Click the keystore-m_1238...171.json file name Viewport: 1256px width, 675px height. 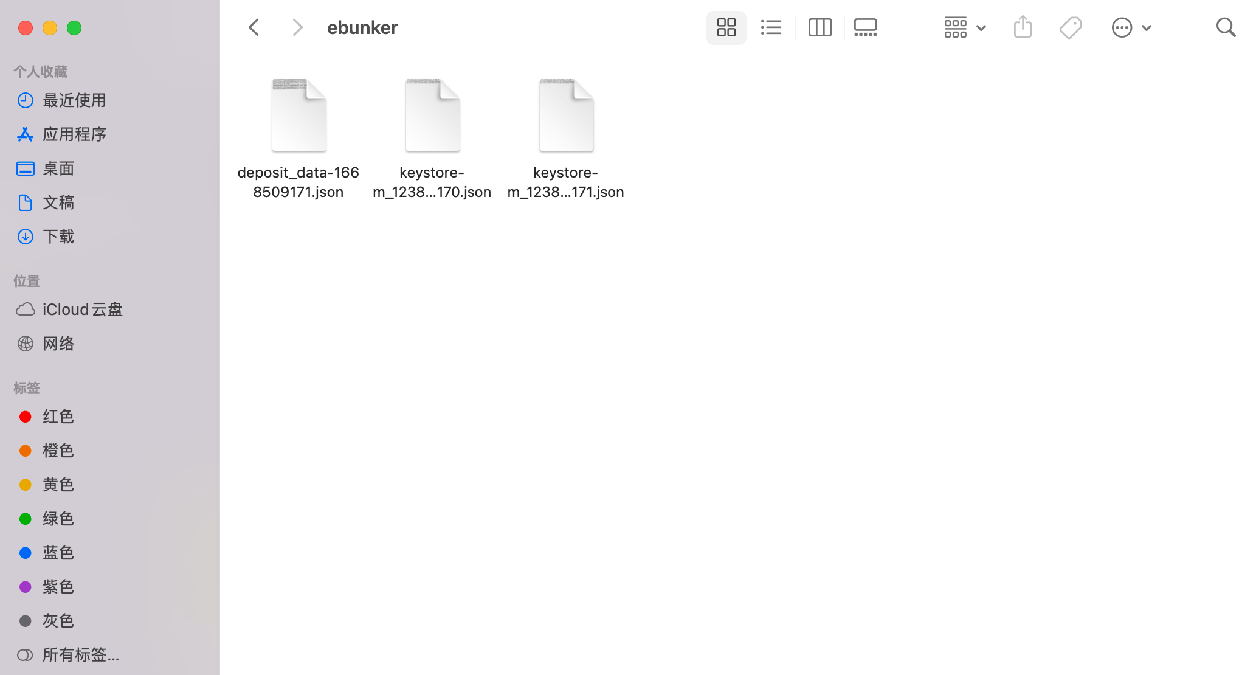pyautogui.click(x=566, y=182)
